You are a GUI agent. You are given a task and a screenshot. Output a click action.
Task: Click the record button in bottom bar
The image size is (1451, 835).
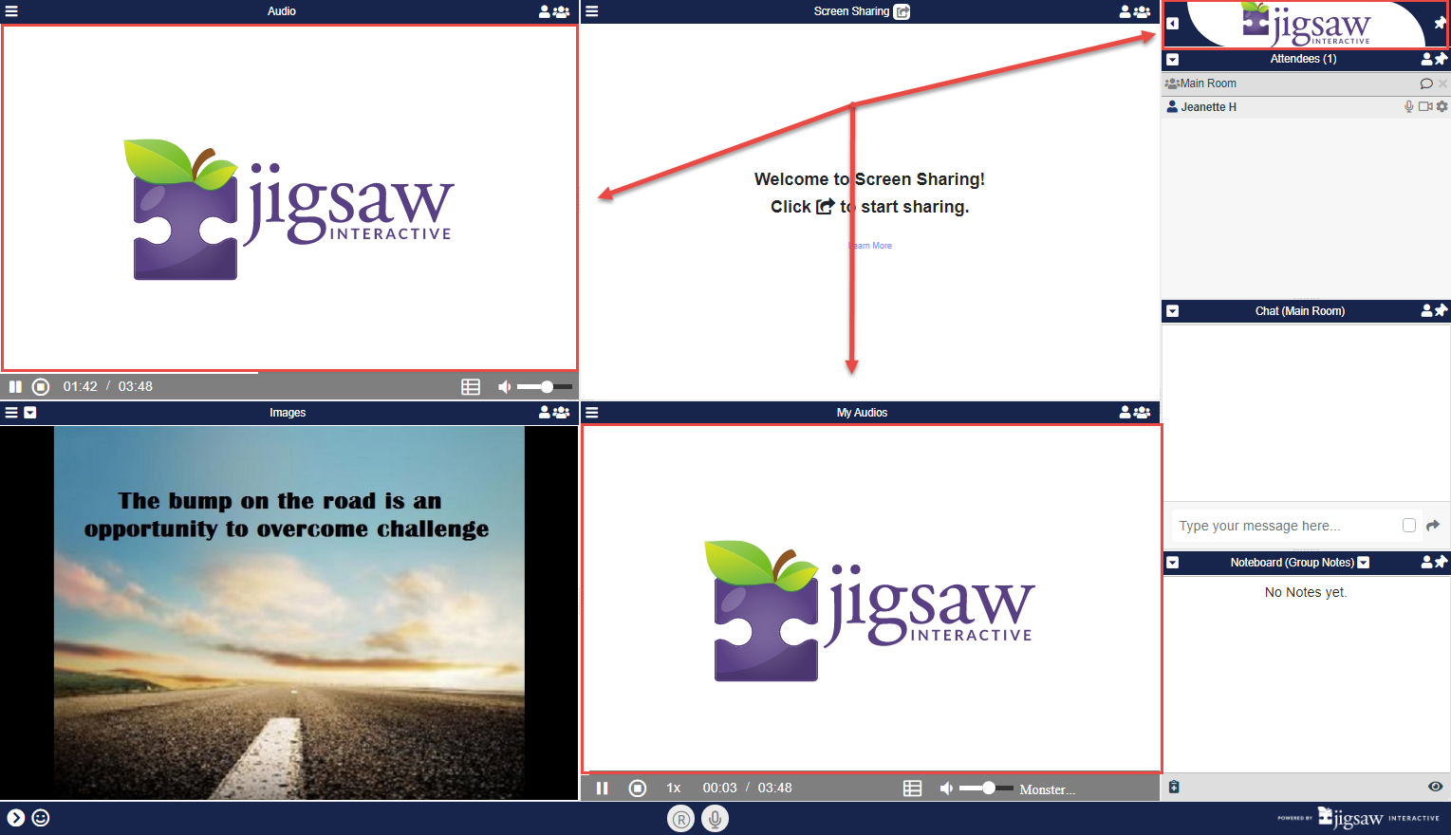680,819
